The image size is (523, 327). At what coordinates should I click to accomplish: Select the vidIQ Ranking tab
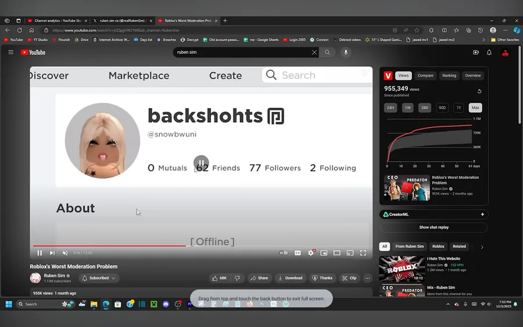[449, 76]
